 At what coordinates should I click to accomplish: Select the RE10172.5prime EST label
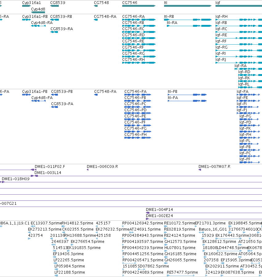click(x=179, y=223)
